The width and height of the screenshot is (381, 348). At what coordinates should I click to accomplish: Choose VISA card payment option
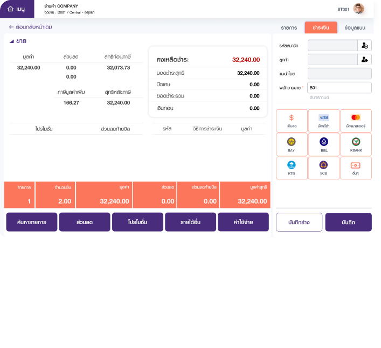point(324,121)
